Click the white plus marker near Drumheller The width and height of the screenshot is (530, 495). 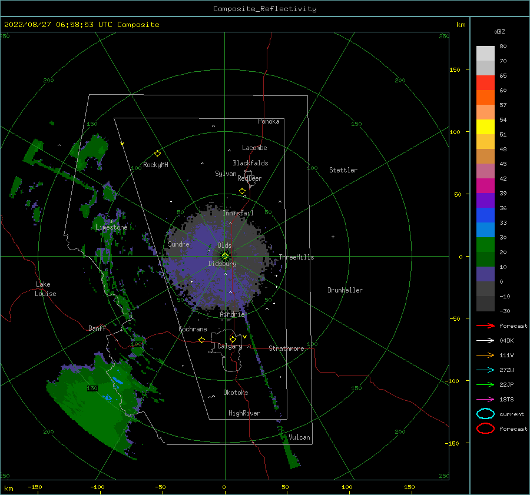point(333,237)
